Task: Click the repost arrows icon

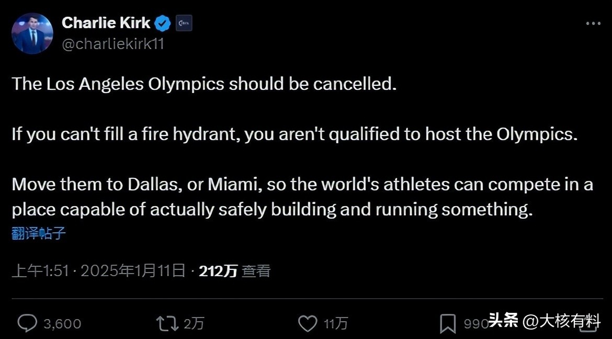Action: (x=166, y=323)
